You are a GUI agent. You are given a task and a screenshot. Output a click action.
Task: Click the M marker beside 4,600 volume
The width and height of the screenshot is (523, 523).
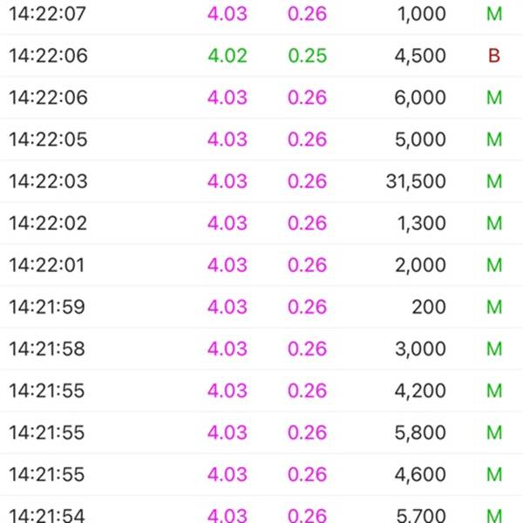494,474
